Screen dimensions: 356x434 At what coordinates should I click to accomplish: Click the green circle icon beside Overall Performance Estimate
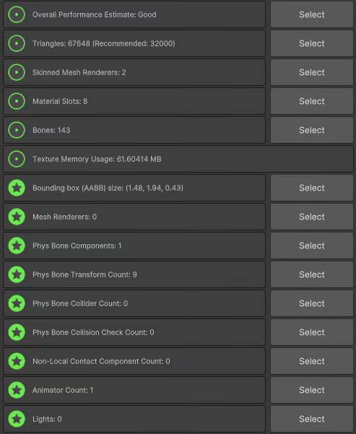tap(17, 14)
